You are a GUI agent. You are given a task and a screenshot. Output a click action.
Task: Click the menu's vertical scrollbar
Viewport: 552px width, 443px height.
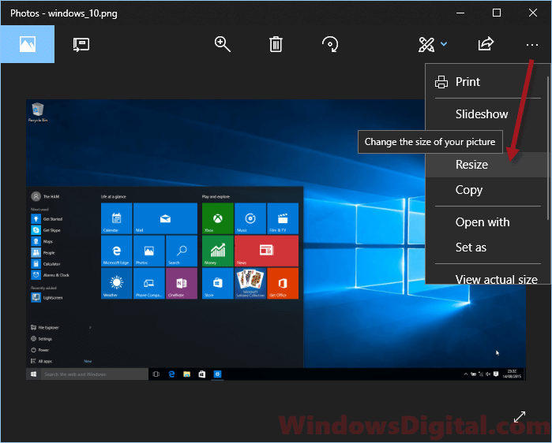(548, 148)
